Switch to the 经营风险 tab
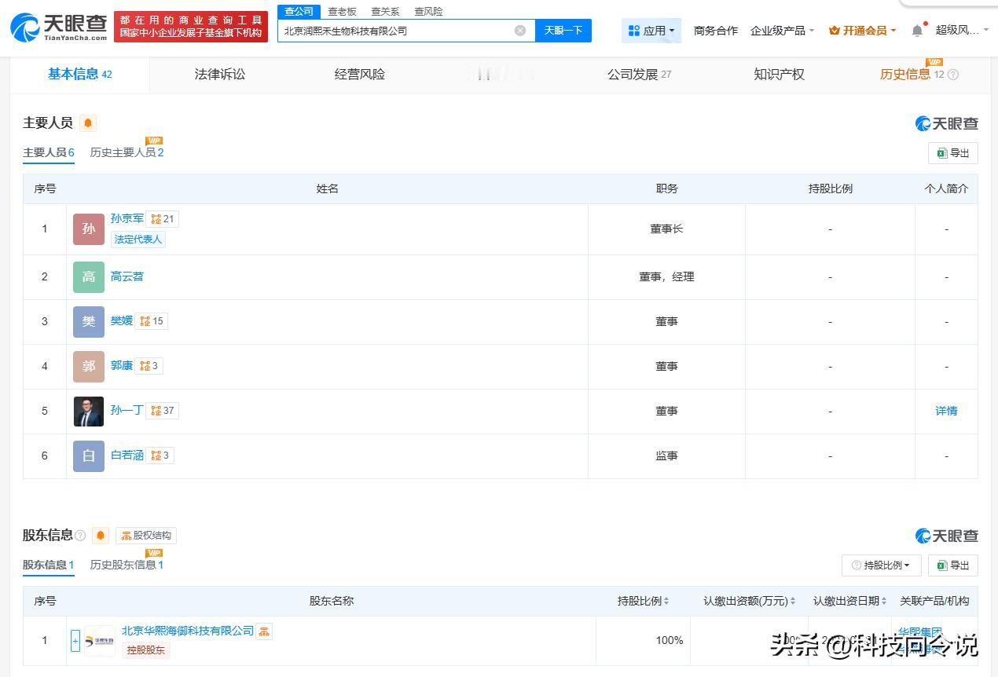 (360, 75)
